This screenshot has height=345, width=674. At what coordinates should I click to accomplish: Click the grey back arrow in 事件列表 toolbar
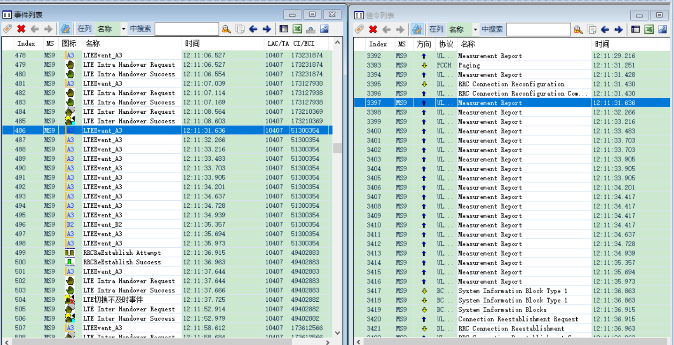35,29
